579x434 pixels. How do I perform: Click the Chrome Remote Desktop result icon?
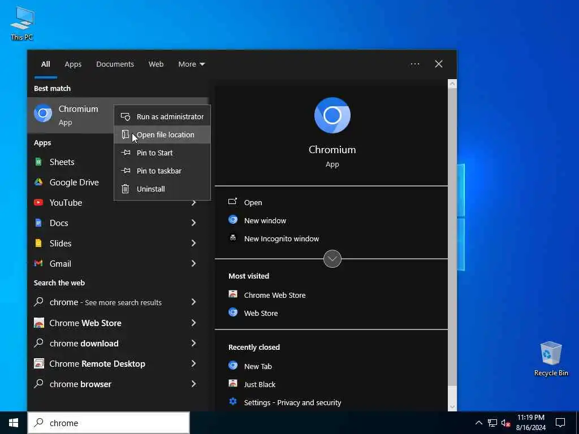[39, 363]
